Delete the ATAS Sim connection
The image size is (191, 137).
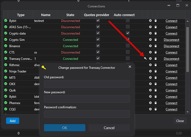click(155, 27)
